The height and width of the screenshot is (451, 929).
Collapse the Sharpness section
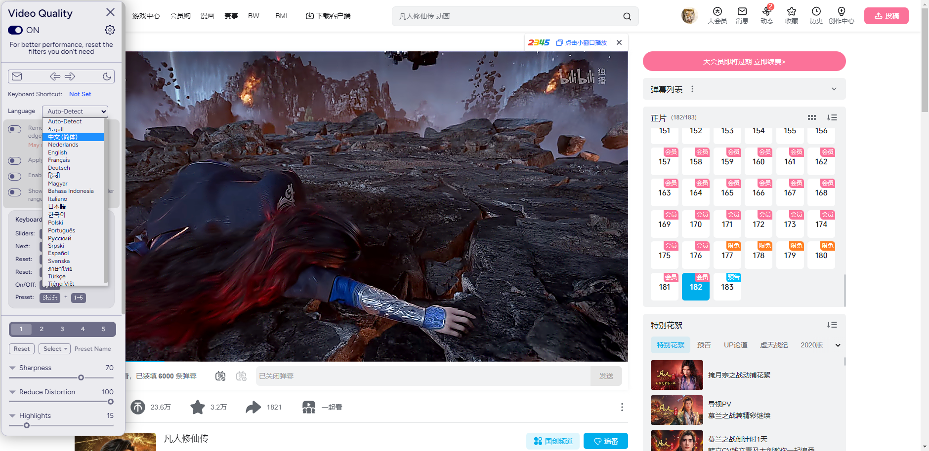click(x=12, y=368)
